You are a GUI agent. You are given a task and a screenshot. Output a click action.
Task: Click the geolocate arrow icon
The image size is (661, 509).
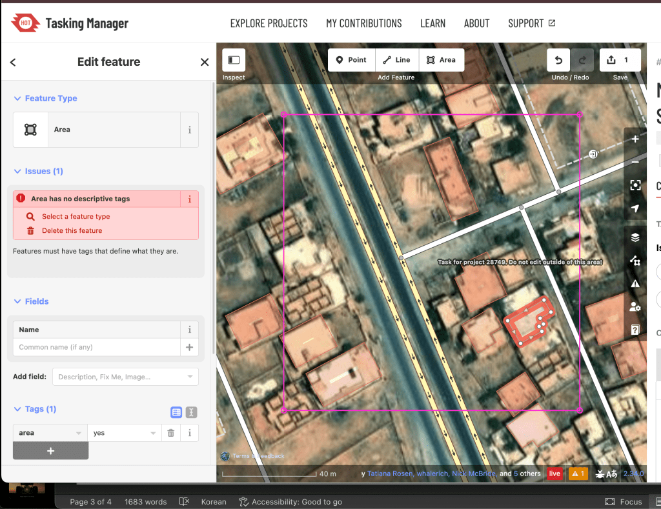(635, 208)
